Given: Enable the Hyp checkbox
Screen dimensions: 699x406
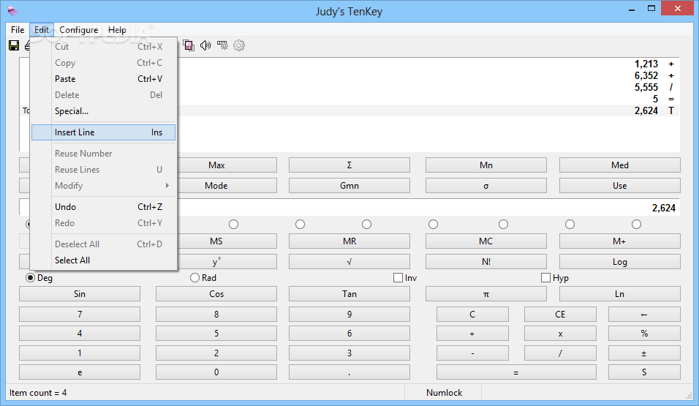Looking at the screenshot, I should point(545,278).
